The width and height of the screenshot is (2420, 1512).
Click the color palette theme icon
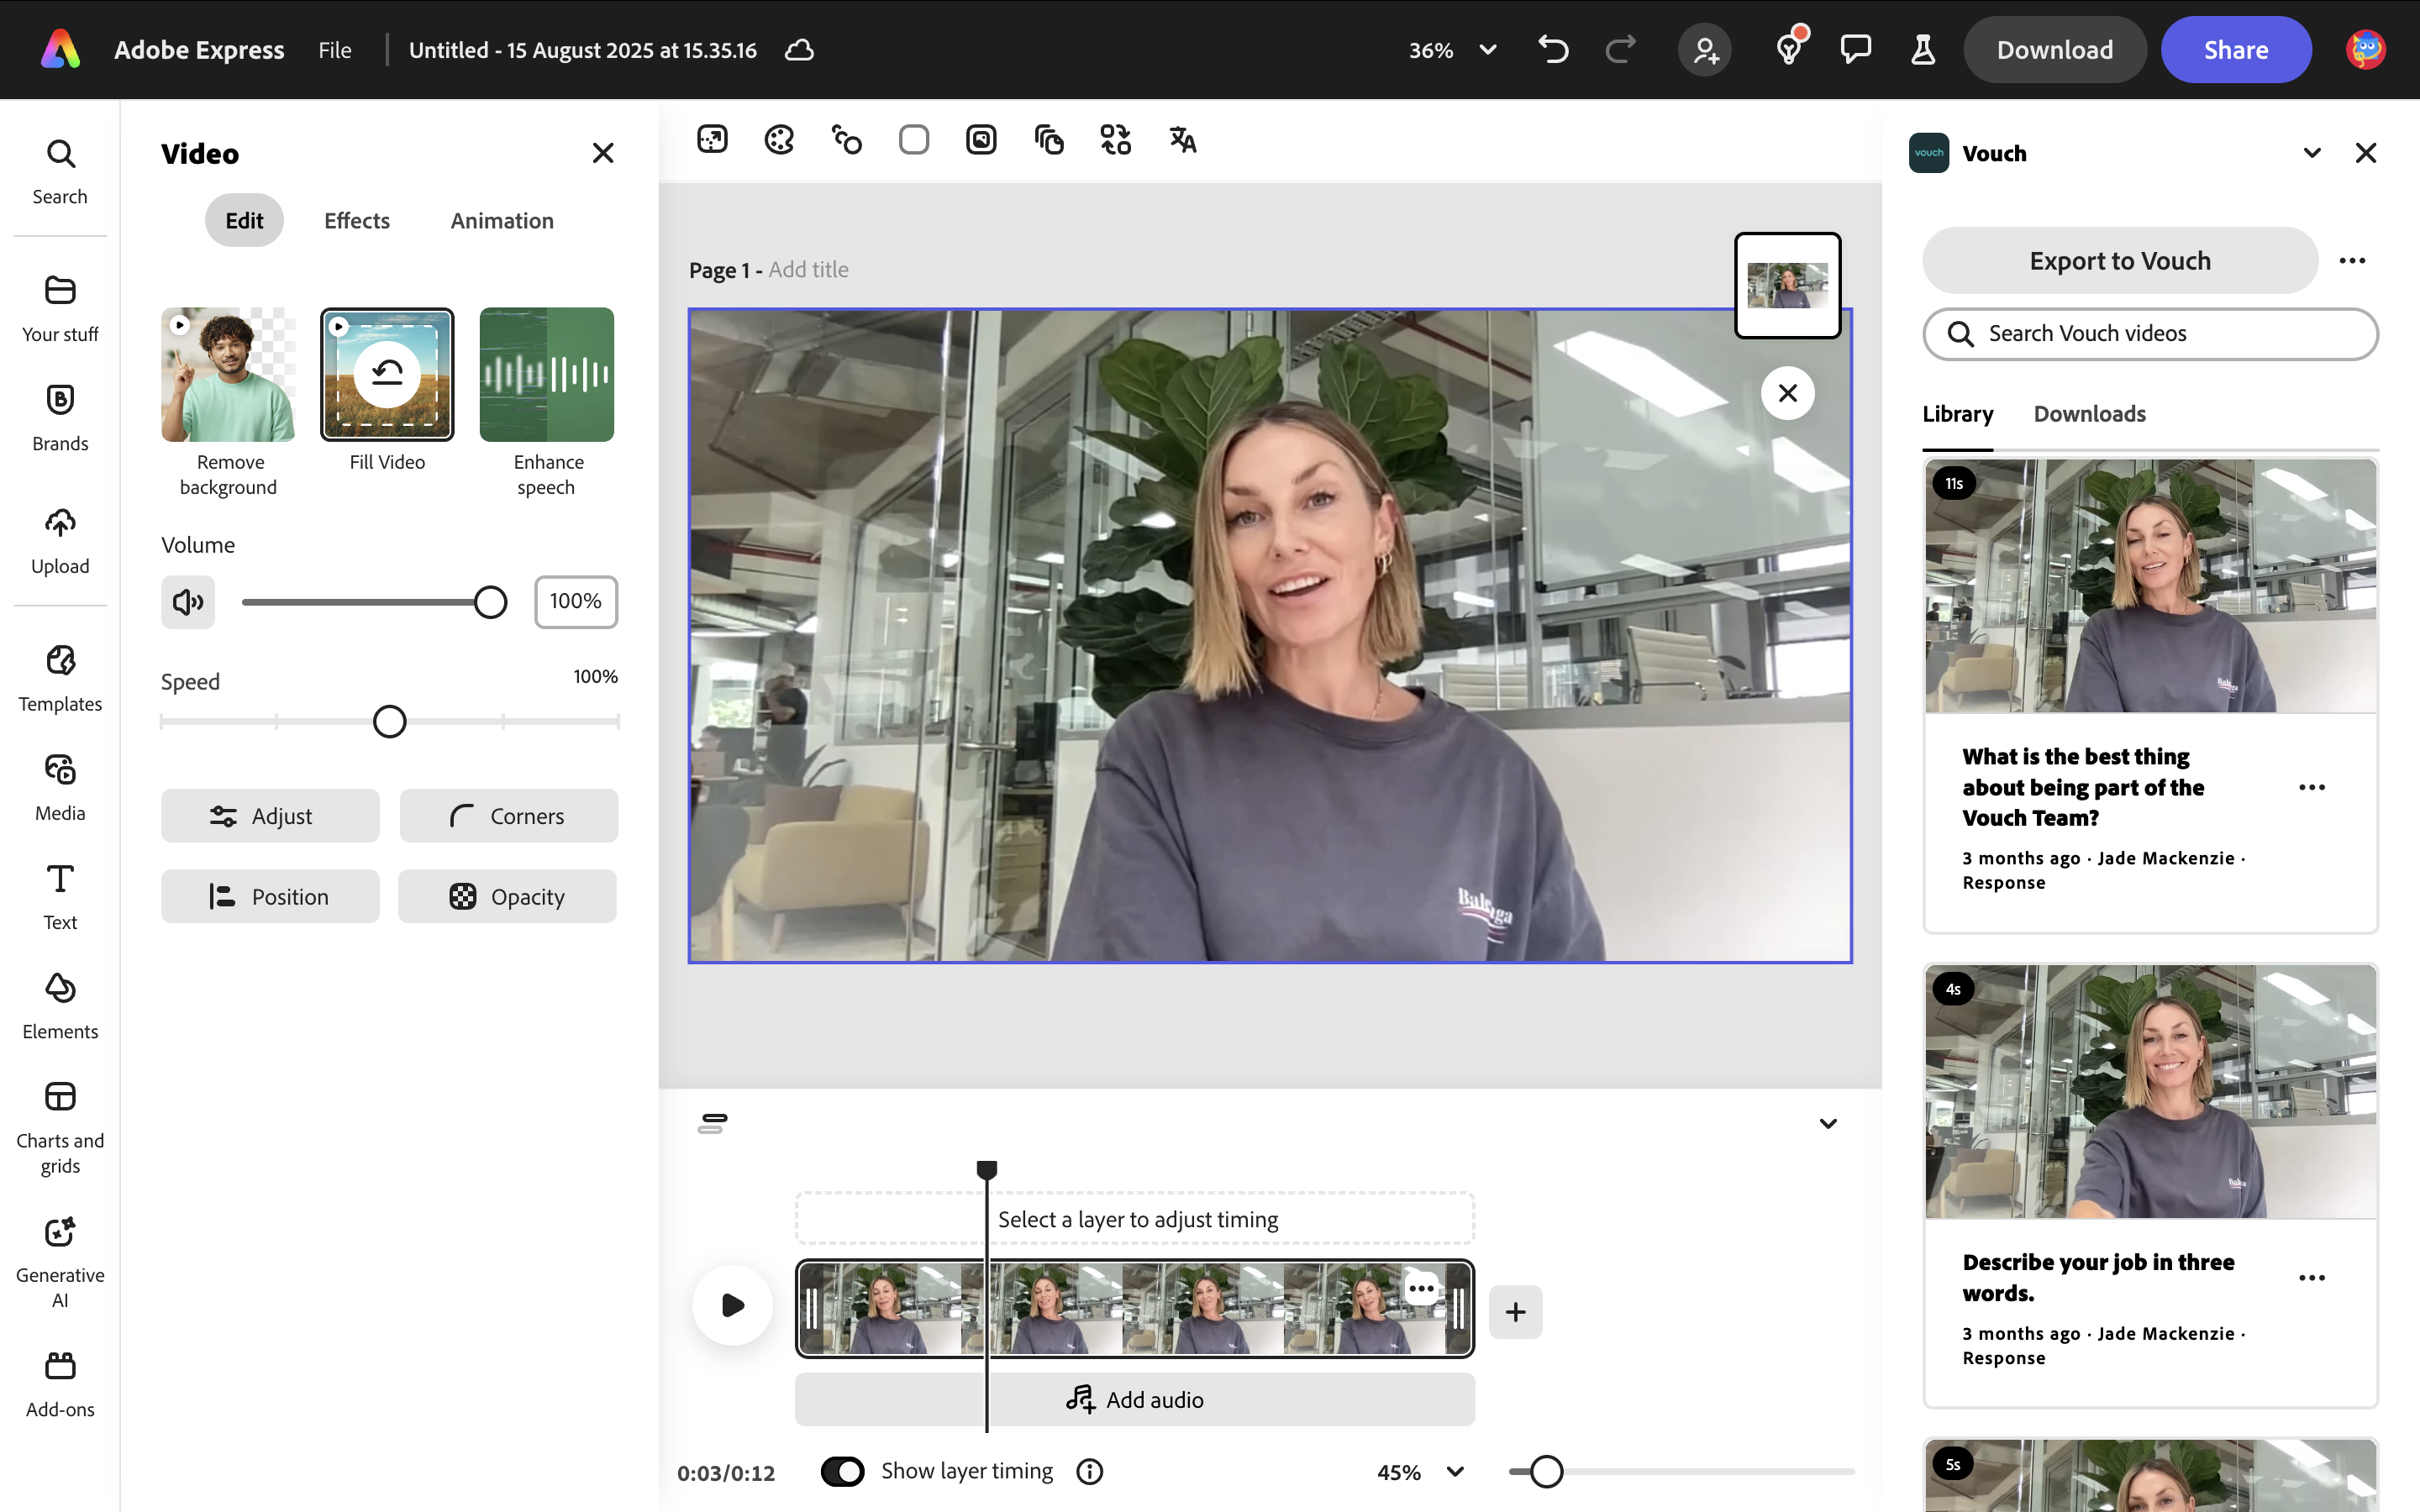pyautogui.click(x=779, y=139)
